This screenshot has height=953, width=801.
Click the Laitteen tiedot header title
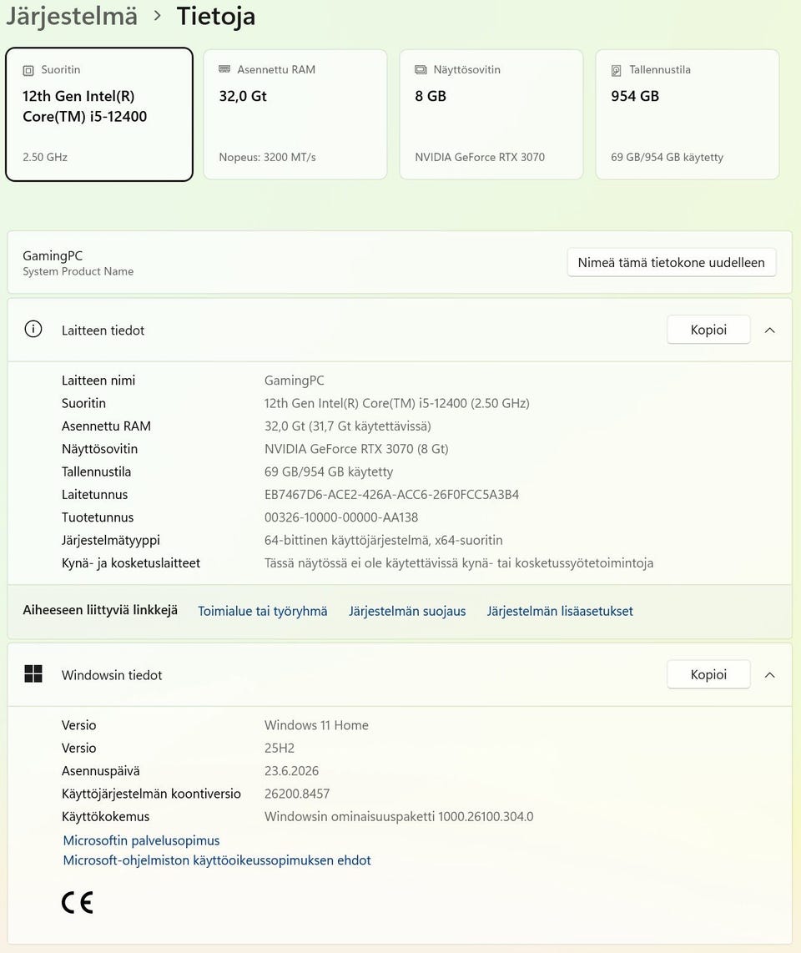103,330
